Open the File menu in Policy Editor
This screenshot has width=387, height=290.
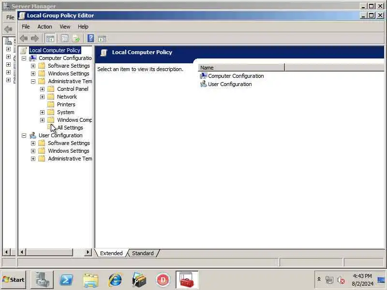tap(26, 27)
